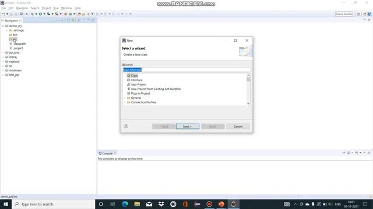Viewport: 373px width, 209px height.
Task: Open Microsoft Edge from the taskbar
Action: [125, 204]
